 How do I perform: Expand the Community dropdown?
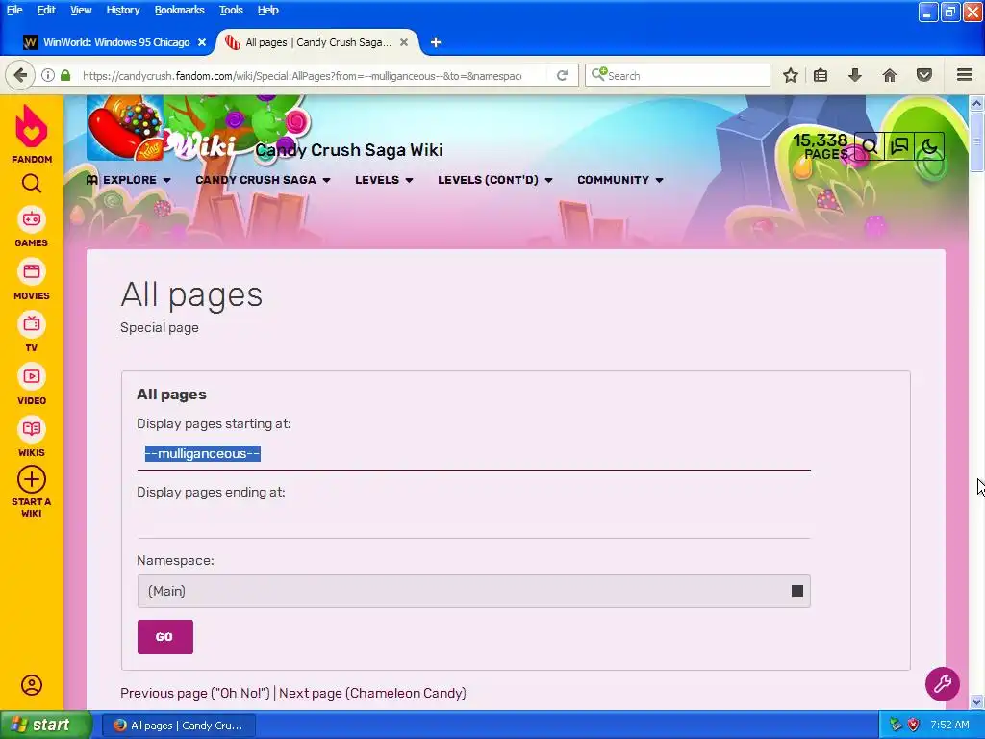620,180
